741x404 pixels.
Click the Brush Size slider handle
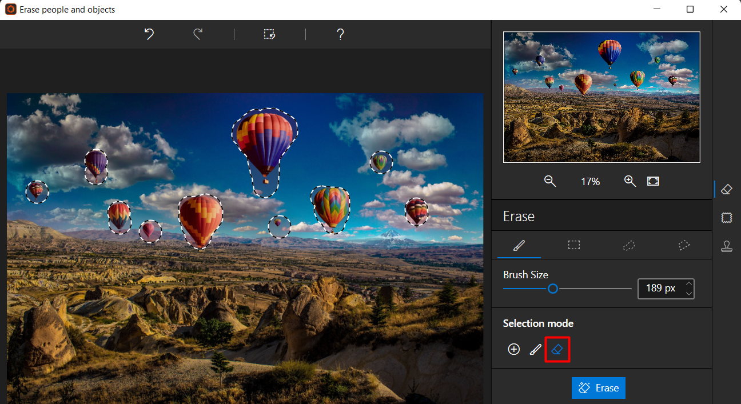(x=553, y=289)
